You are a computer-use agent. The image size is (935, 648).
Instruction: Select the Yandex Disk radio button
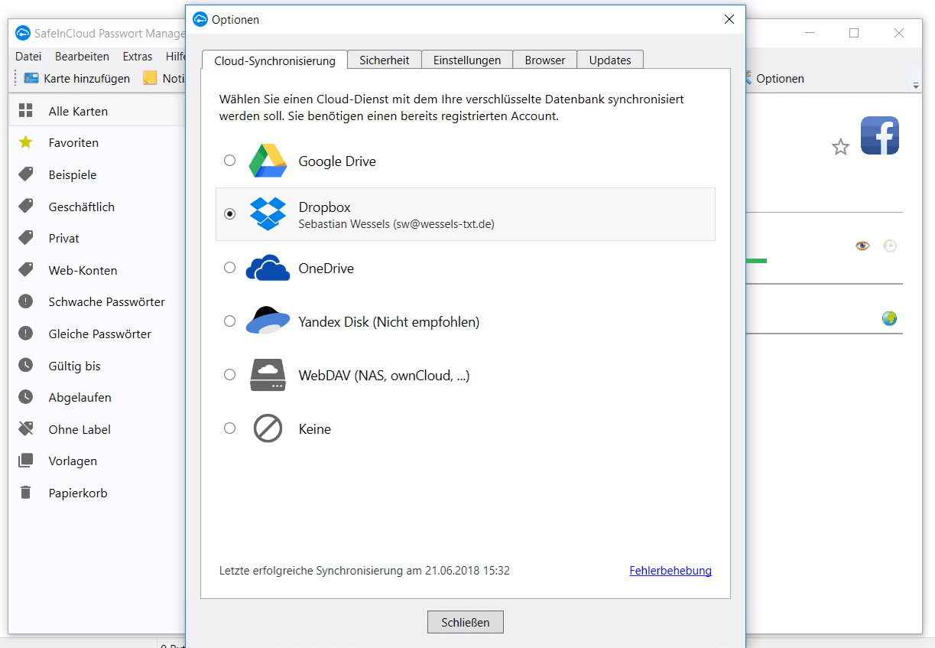[229, 321]
